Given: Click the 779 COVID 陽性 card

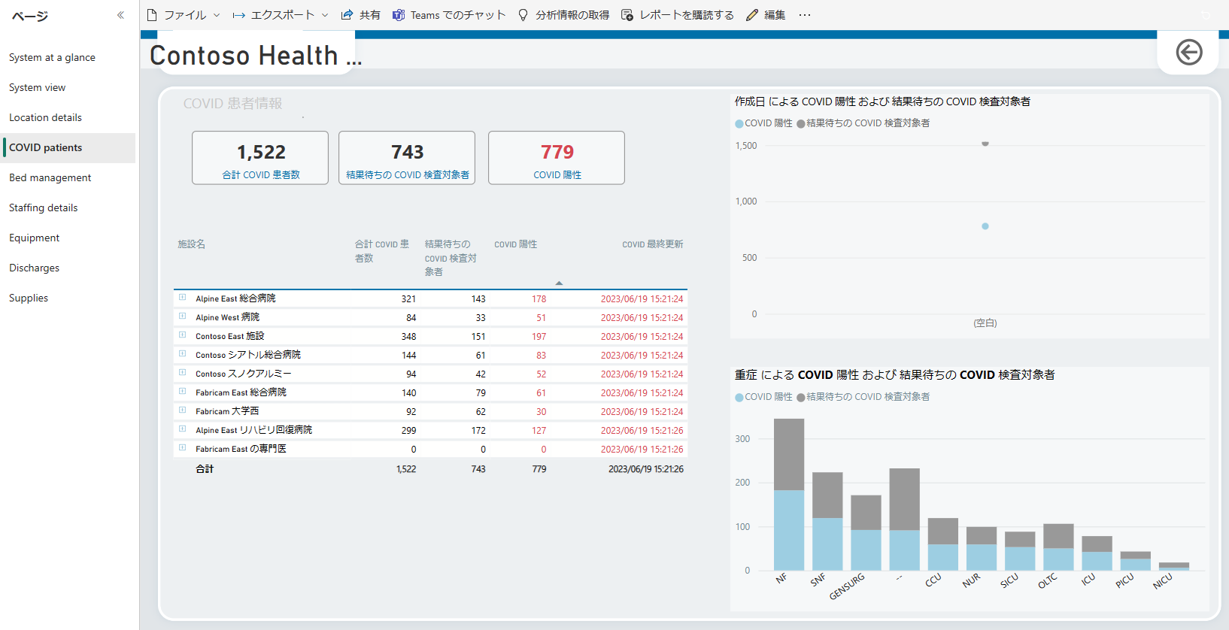Looking at the screenshot, I should pos(557,158).
